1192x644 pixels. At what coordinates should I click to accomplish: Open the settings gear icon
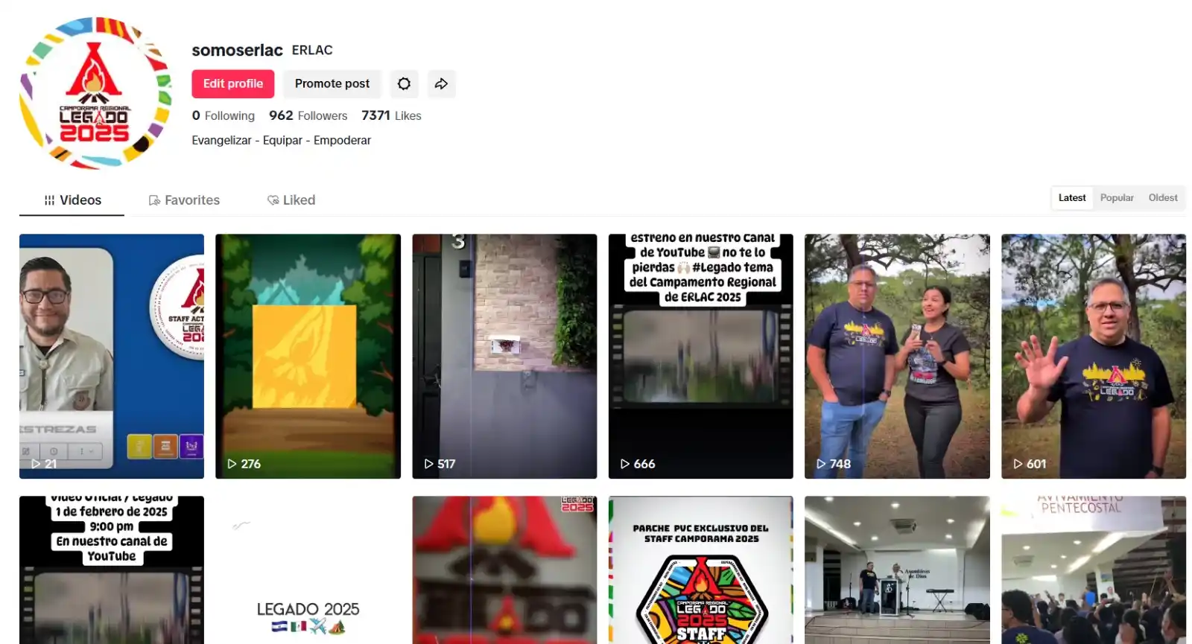point(404,84)
